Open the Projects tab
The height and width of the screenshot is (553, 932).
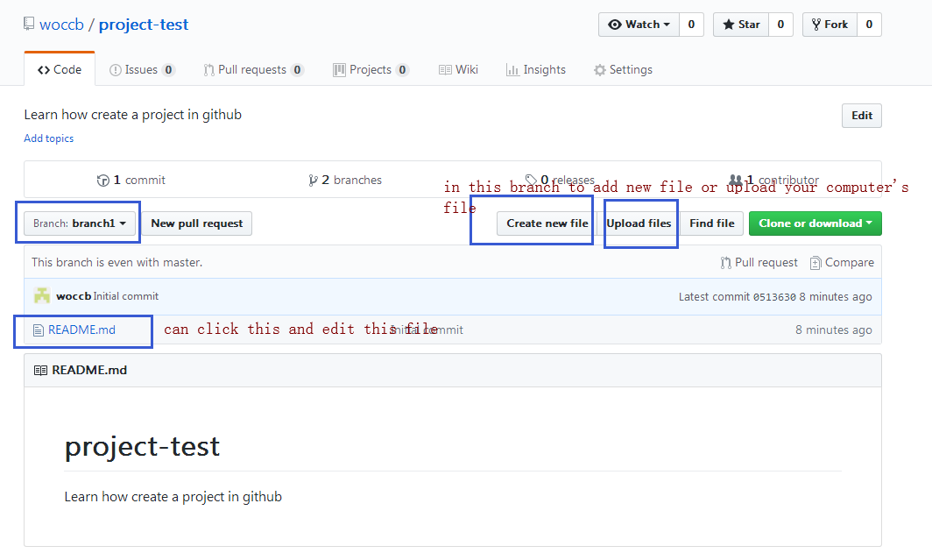(371, 69)
